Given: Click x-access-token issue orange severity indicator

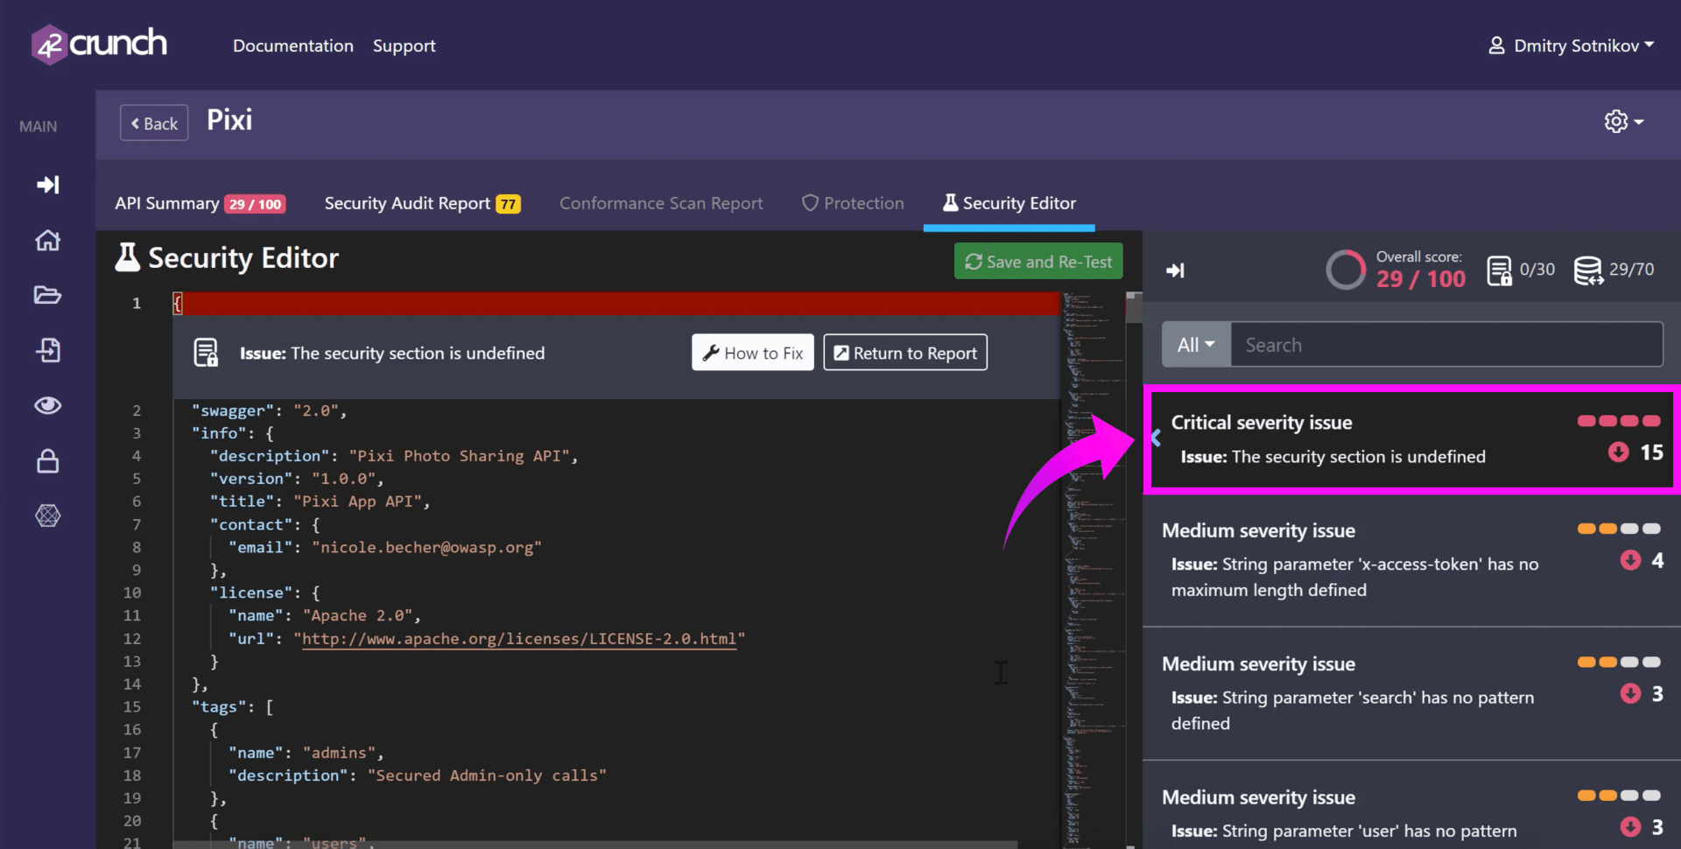Looking at the screenshot, I should (x=1619, y=529).
